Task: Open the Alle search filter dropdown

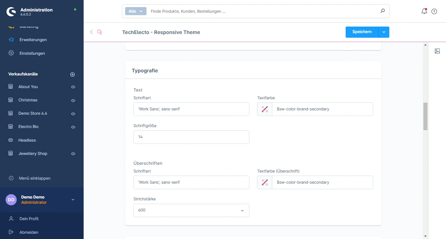Action: (135, 11)
